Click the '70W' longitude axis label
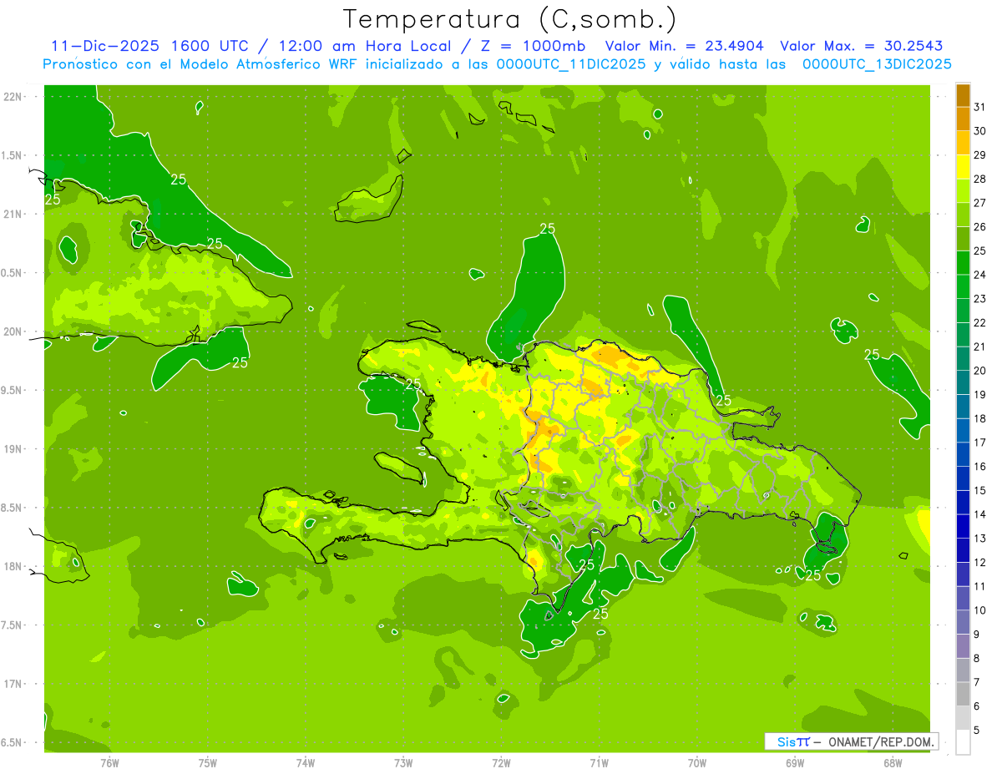 (697, 763)
